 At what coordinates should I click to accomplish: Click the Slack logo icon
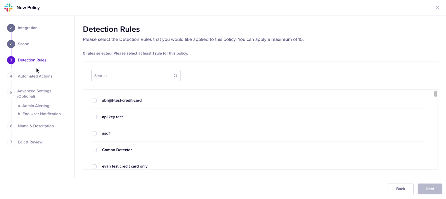pos(8,7)
